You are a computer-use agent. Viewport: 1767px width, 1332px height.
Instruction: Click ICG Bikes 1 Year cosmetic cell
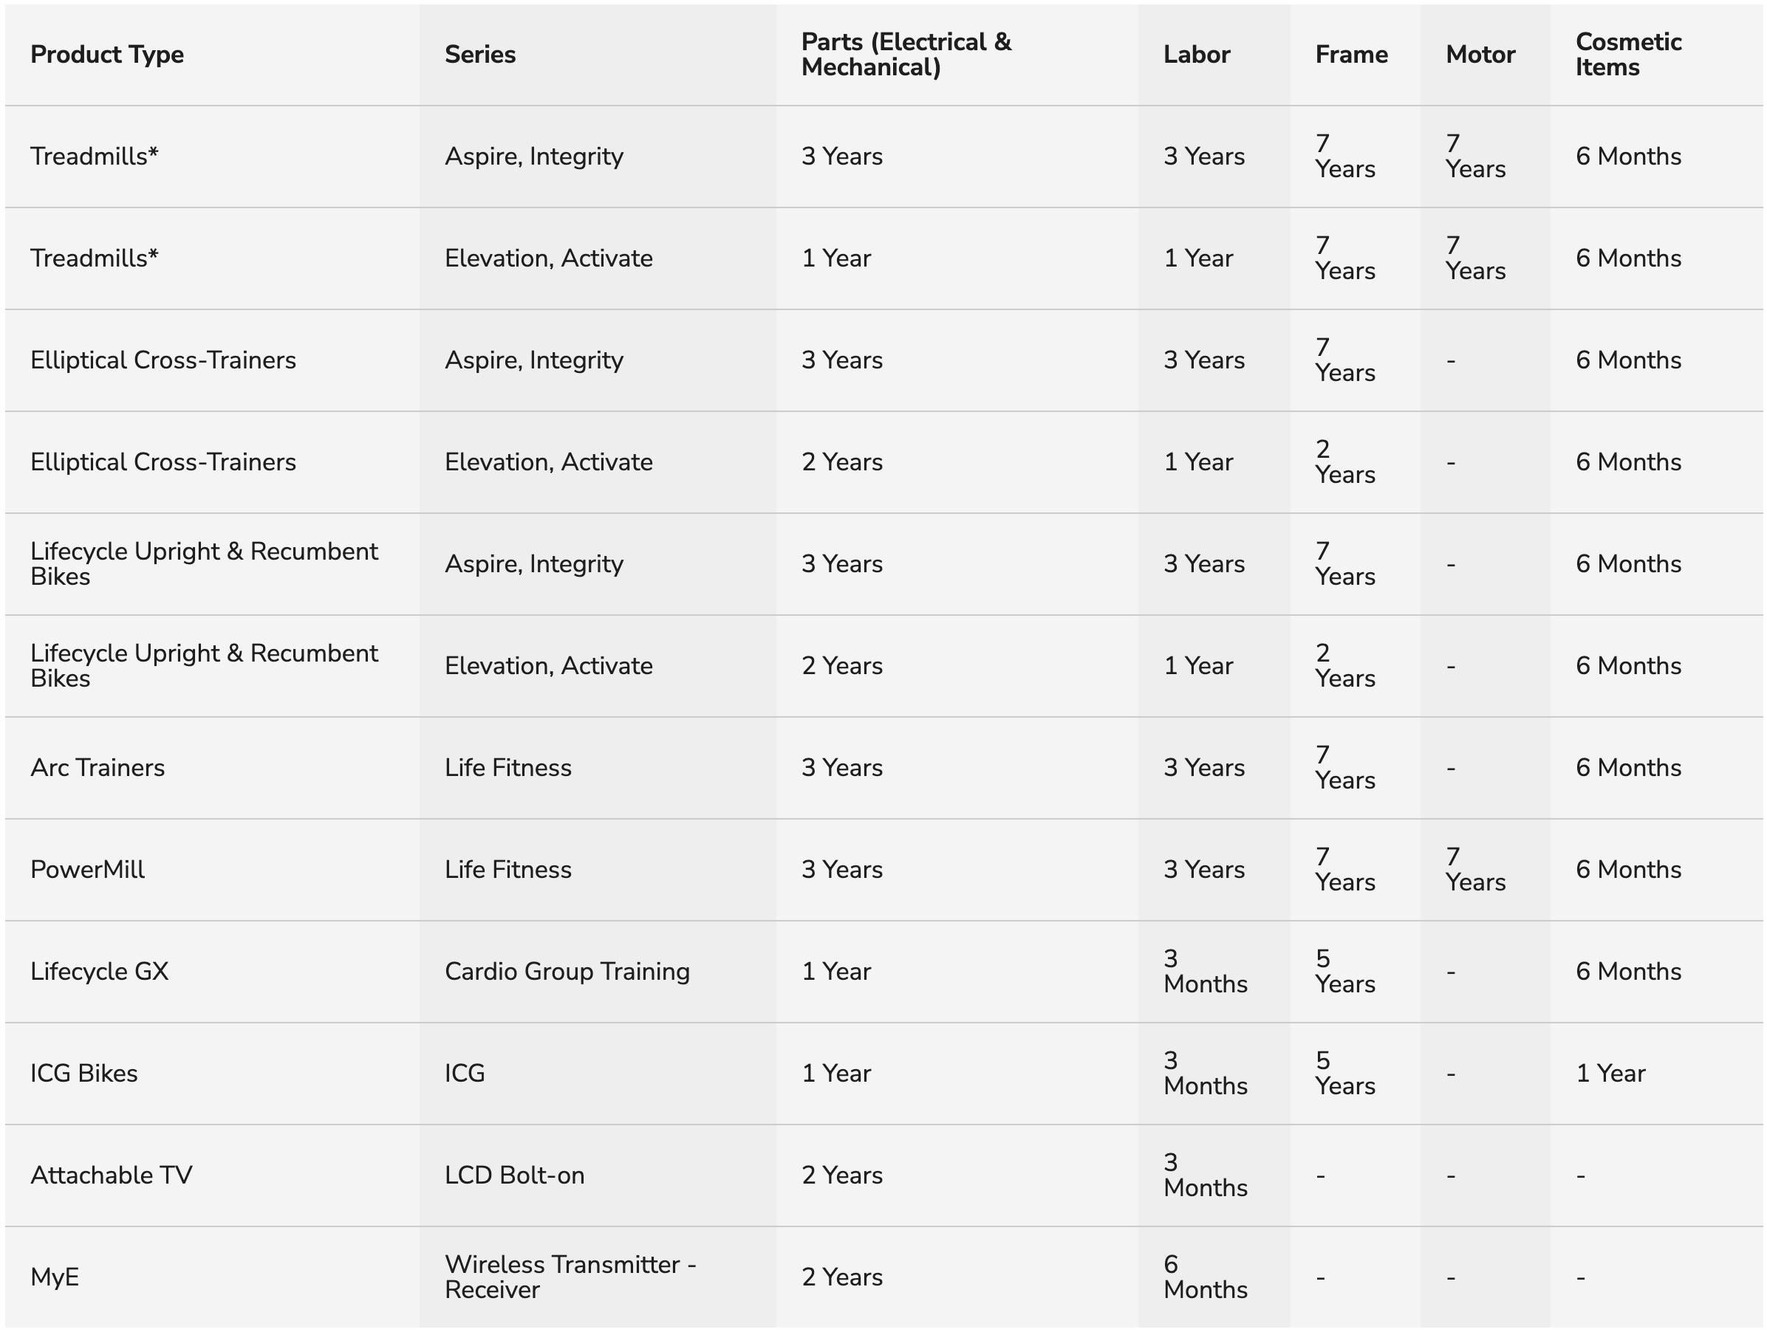(x=1610, y=1074)
